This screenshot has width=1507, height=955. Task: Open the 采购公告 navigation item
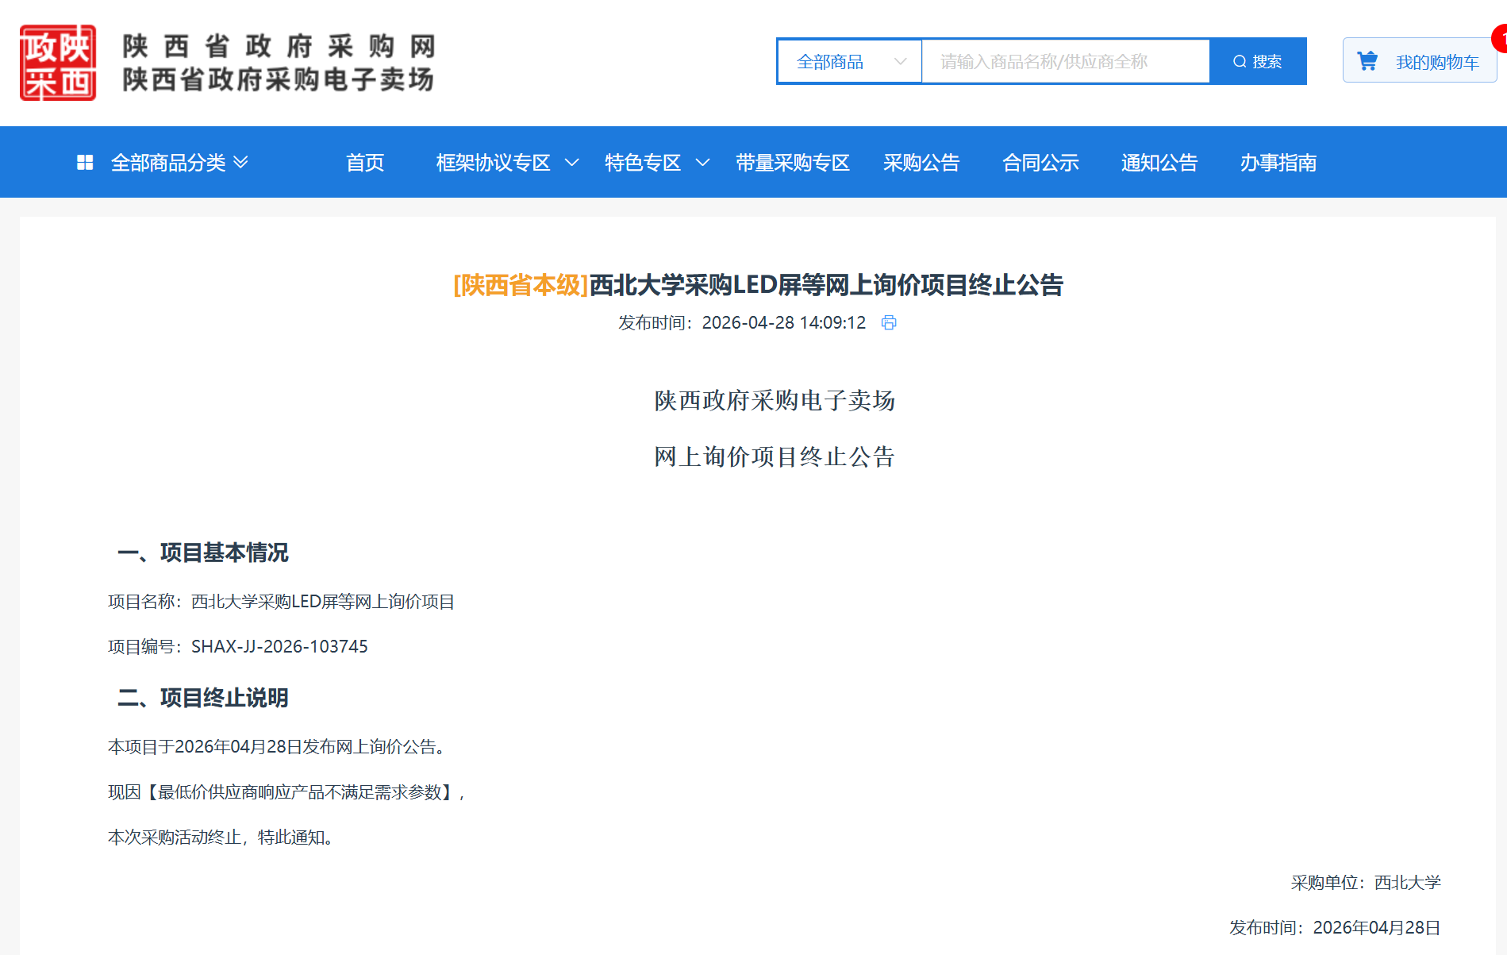921,163
